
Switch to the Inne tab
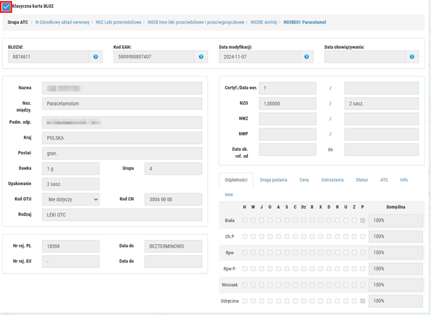(x=229, y=195)
